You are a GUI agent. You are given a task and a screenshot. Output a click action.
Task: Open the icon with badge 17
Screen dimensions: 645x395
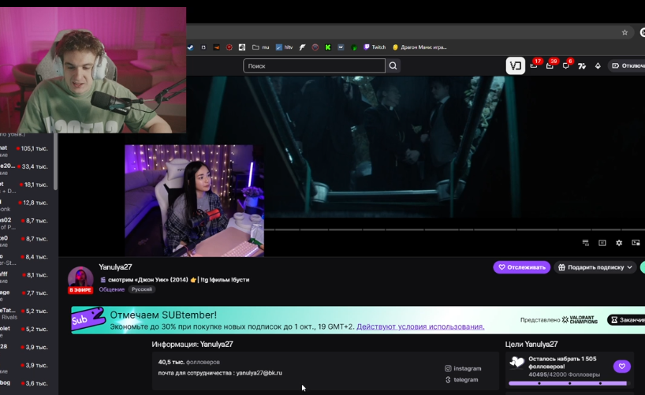click(535, 65)
